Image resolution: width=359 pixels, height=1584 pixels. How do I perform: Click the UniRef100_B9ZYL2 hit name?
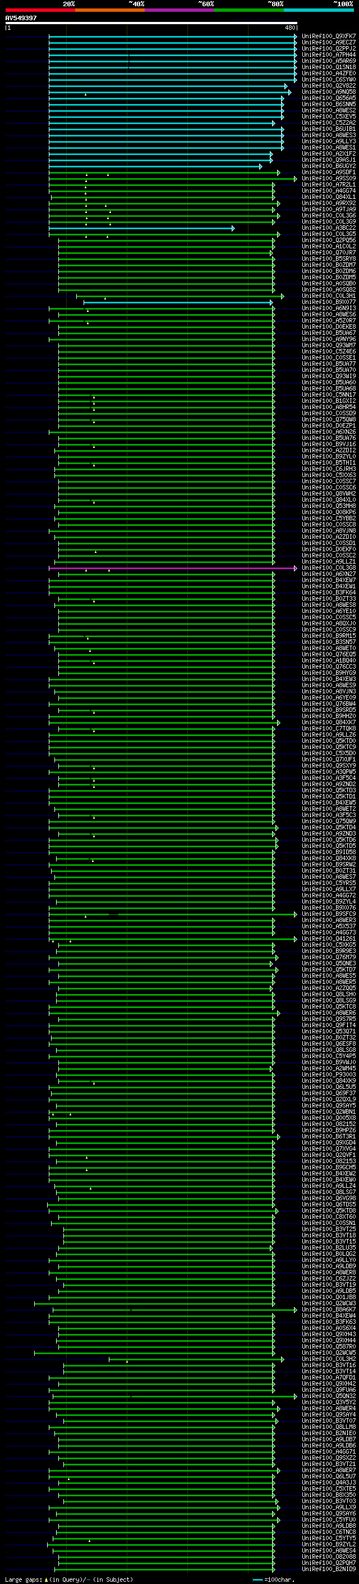click(x=328, y=1544)
